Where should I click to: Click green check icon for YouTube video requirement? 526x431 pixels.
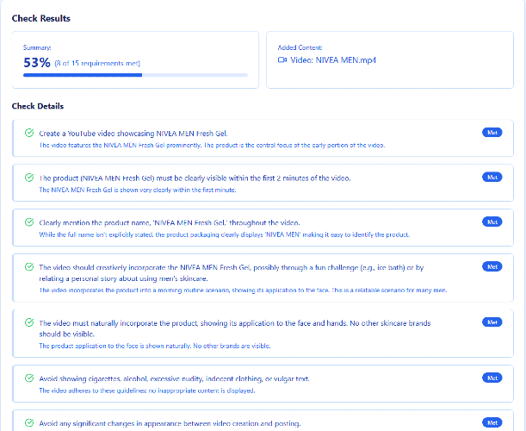coord(29,133)
